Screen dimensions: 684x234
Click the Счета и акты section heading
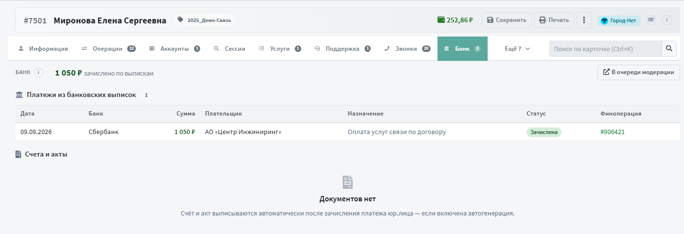pos(47,154)
